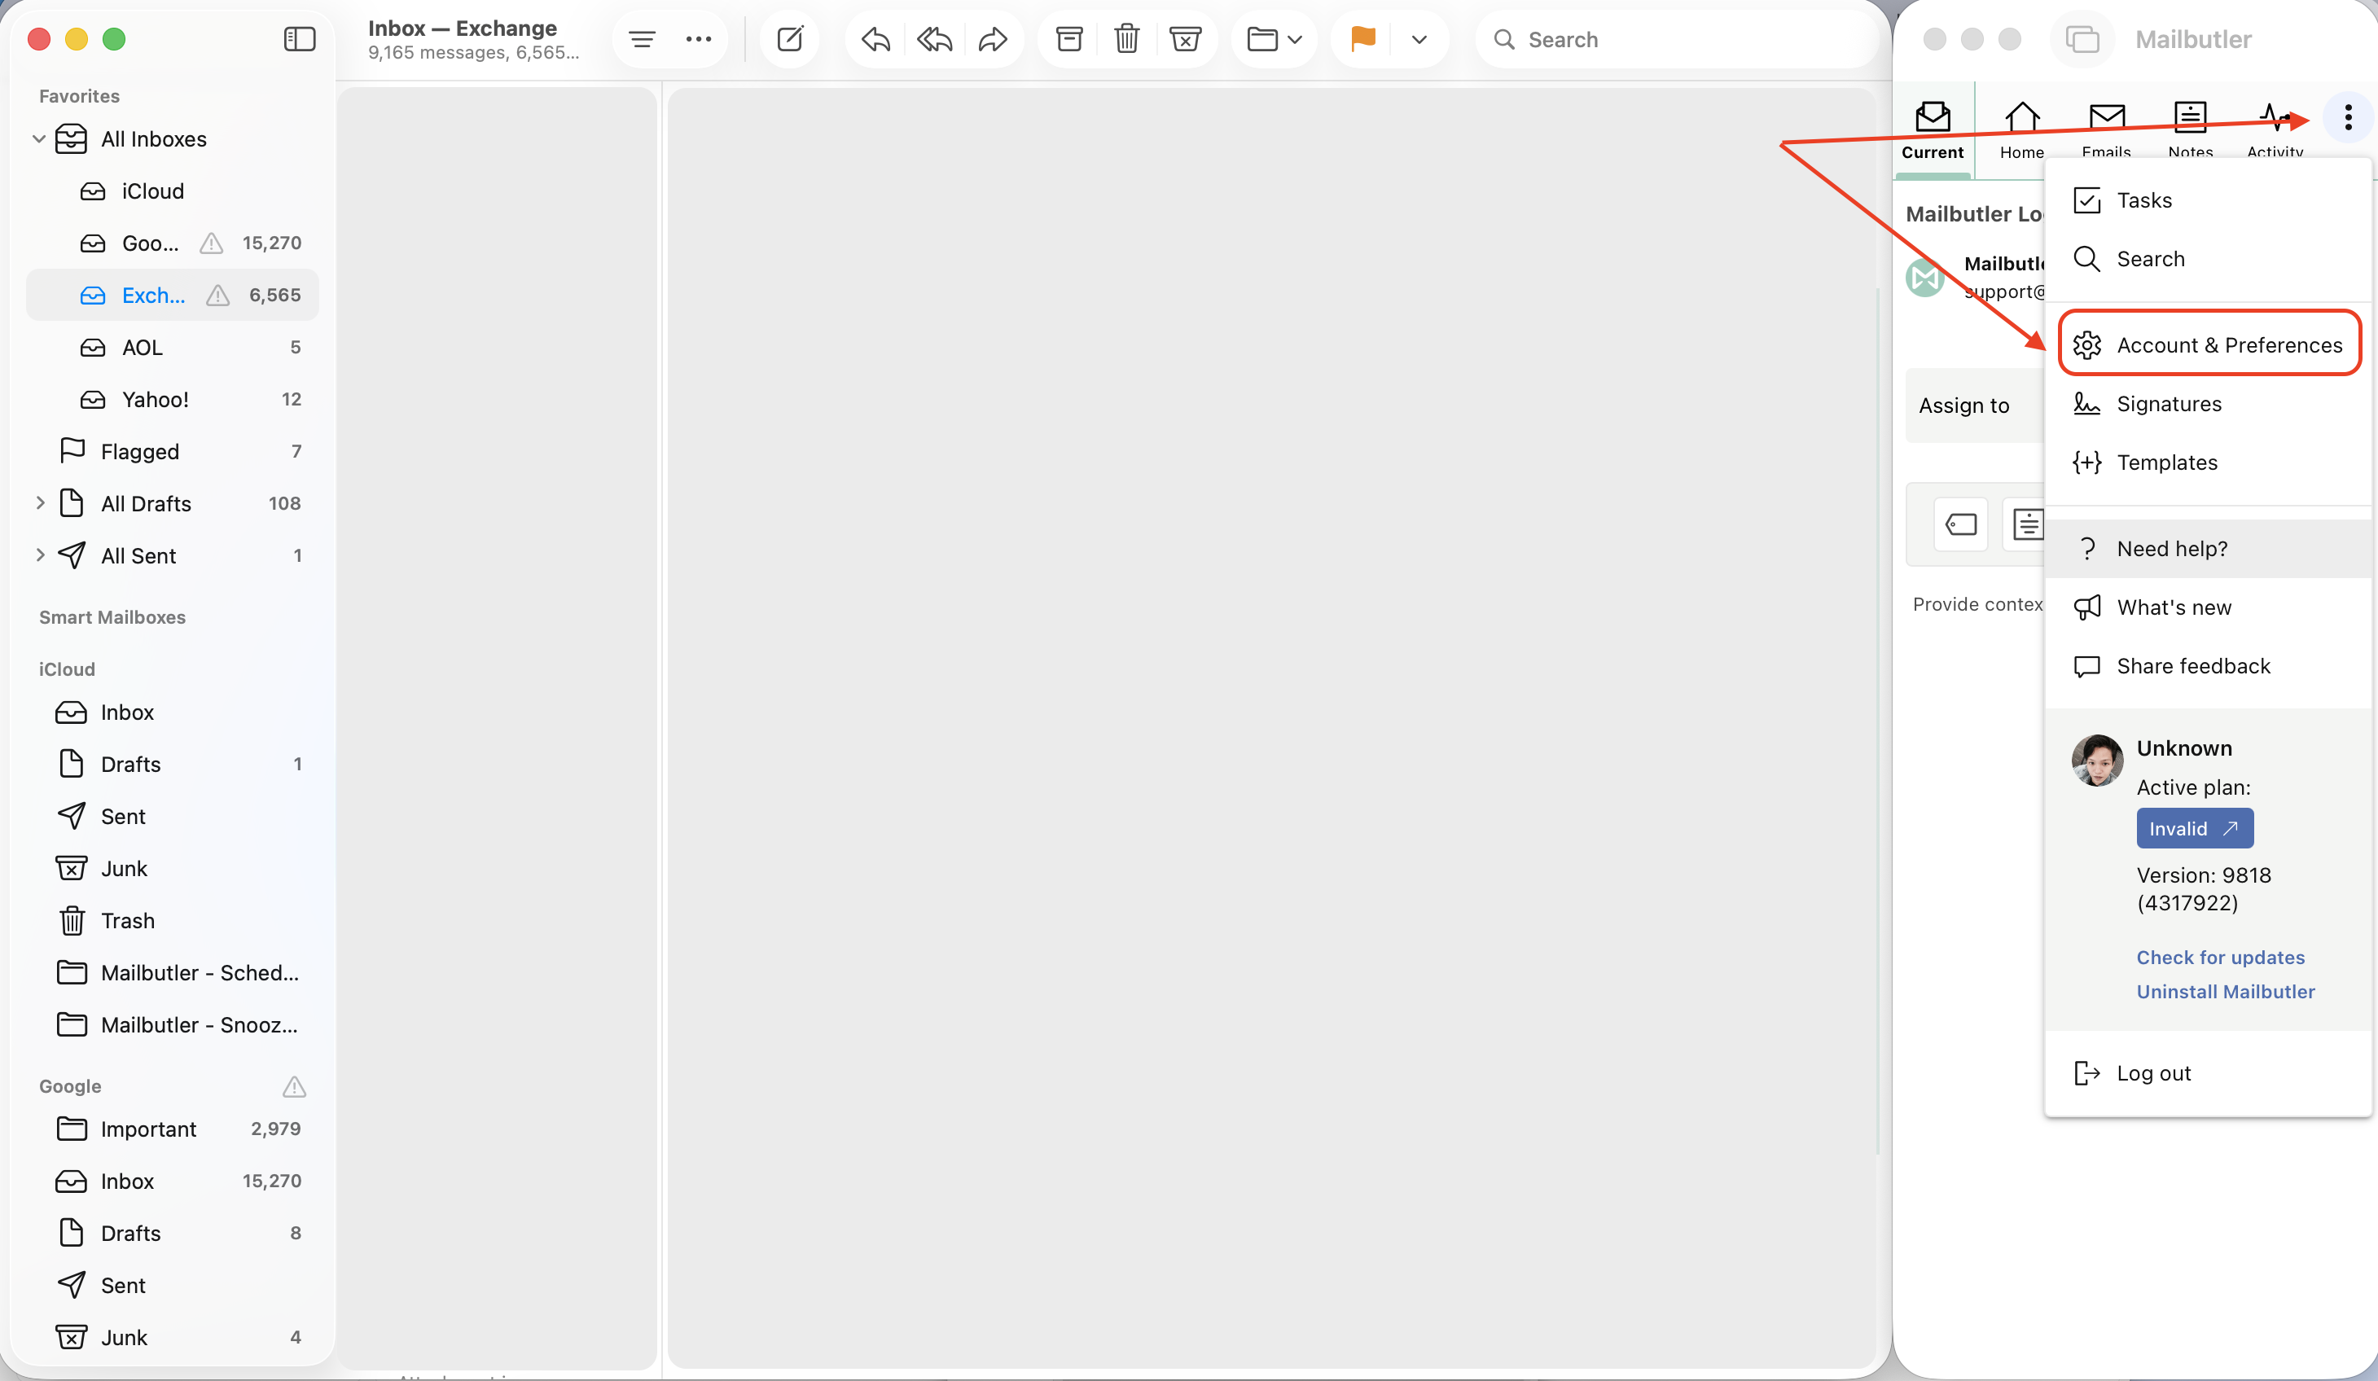Open Google Drafts folder with 8
2378x1381 pixels.
(x=173, y=1233)
